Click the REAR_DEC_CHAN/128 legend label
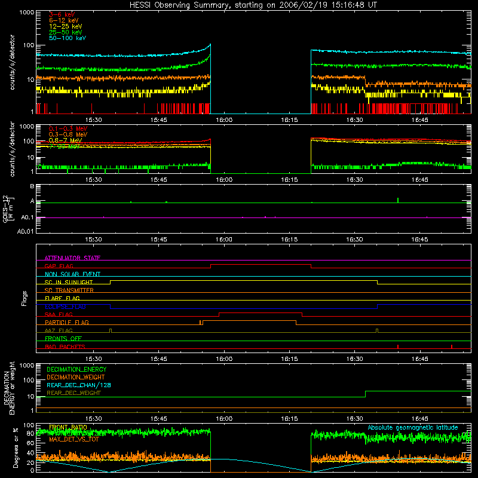The image size is (478, 478). pyautogui.click(x=79, y=385)
